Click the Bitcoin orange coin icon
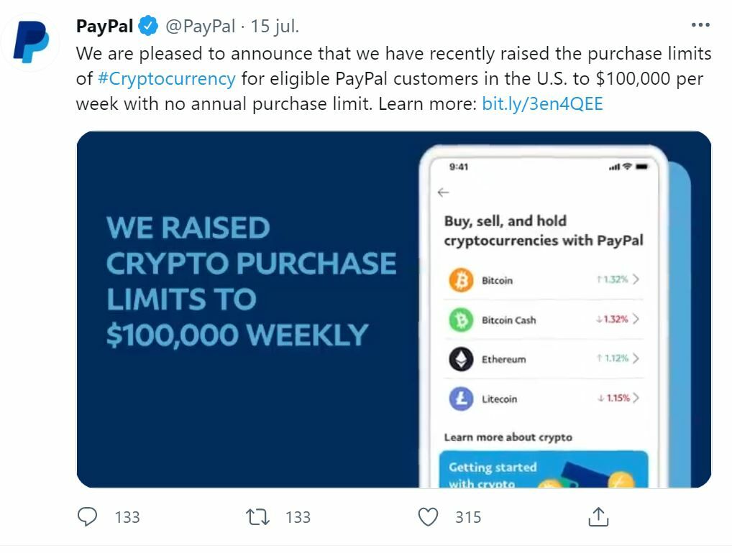 click(x=461, y=280)
